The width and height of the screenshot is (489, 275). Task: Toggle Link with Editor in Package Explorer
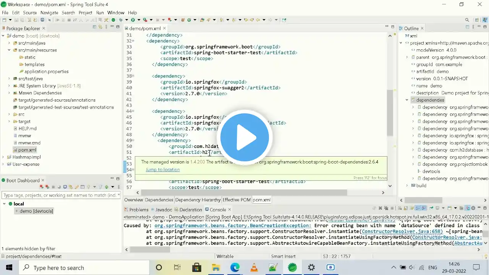pos(100,27)
